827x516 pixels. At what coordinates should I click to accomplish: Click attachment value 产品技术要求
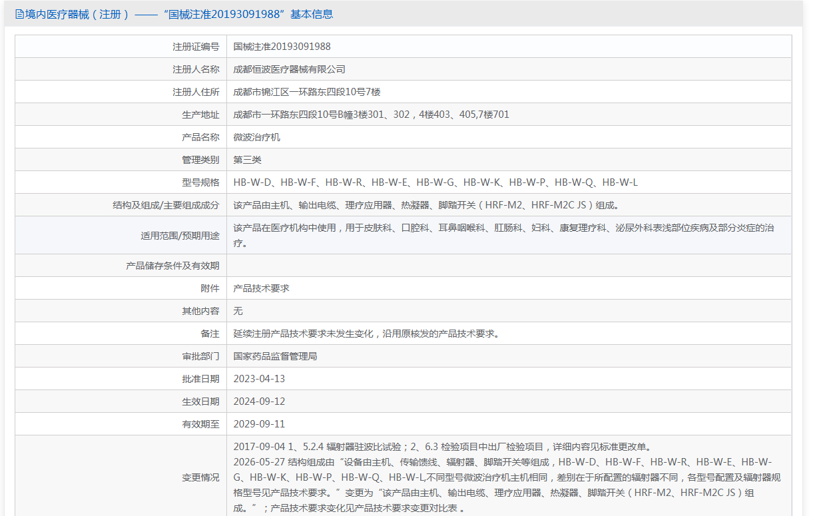[261, 288]
